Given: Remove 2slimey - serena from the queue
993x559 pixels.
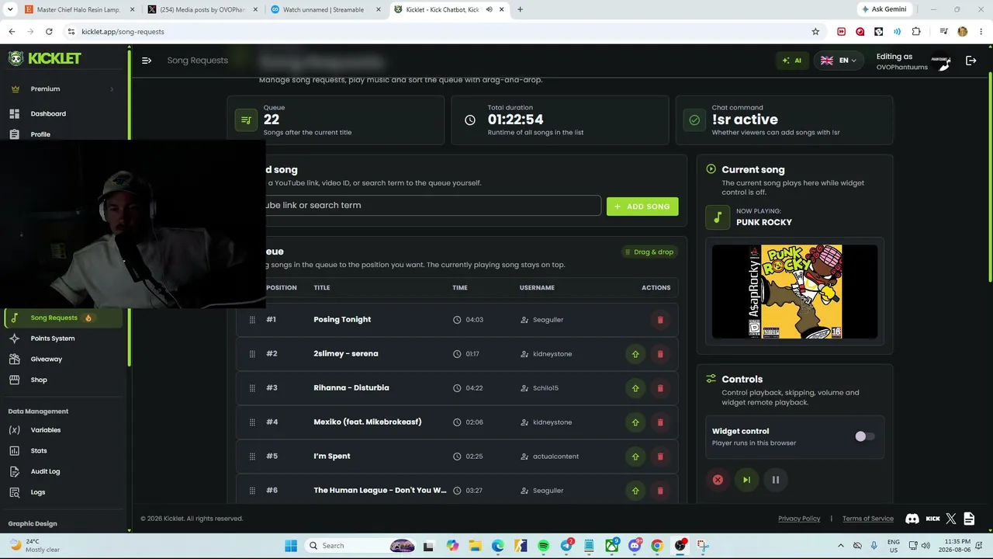Looking at the screenshot, I should pyautogui.click(x=660, y=354).
